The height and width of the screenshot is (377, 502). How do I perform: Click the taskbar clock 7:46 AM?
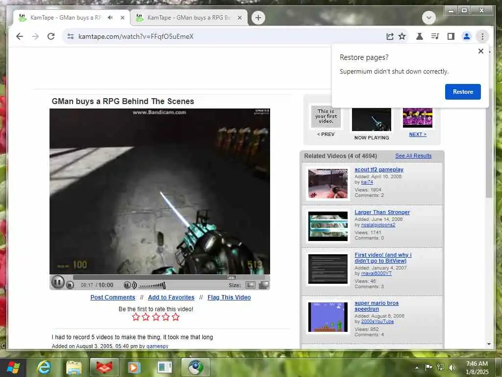click(x=477, y=364)
